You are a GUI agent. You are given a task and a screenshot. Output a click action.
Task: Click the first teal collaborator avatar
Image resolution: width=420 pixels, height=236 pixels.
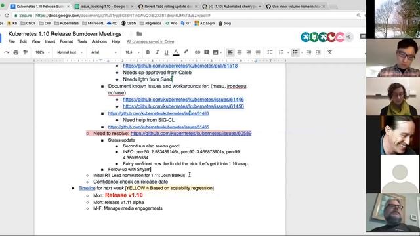tap(305, 37)
